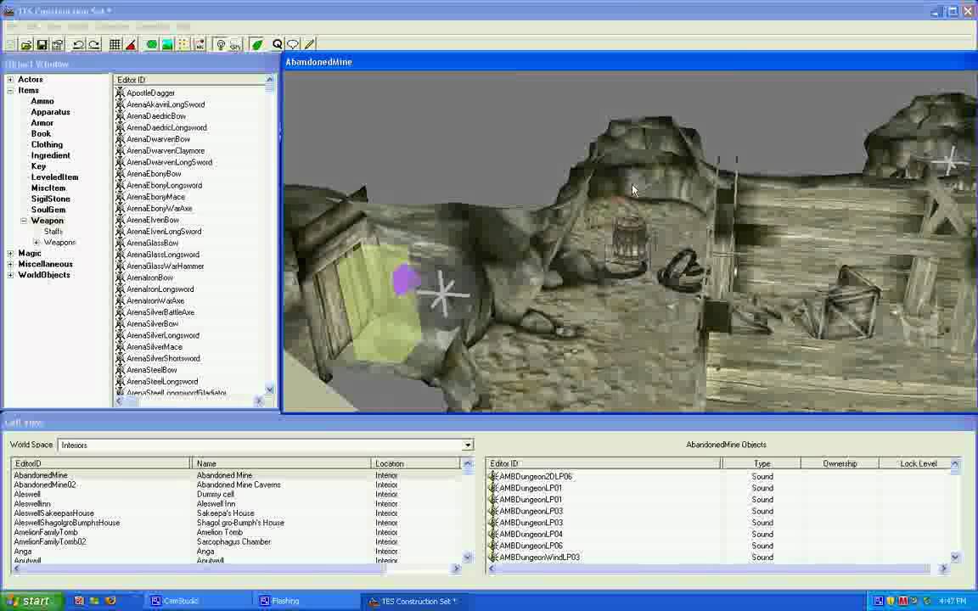
Task: Sort Object Window by Editor ID header
Action: click(x=189, y=80)
